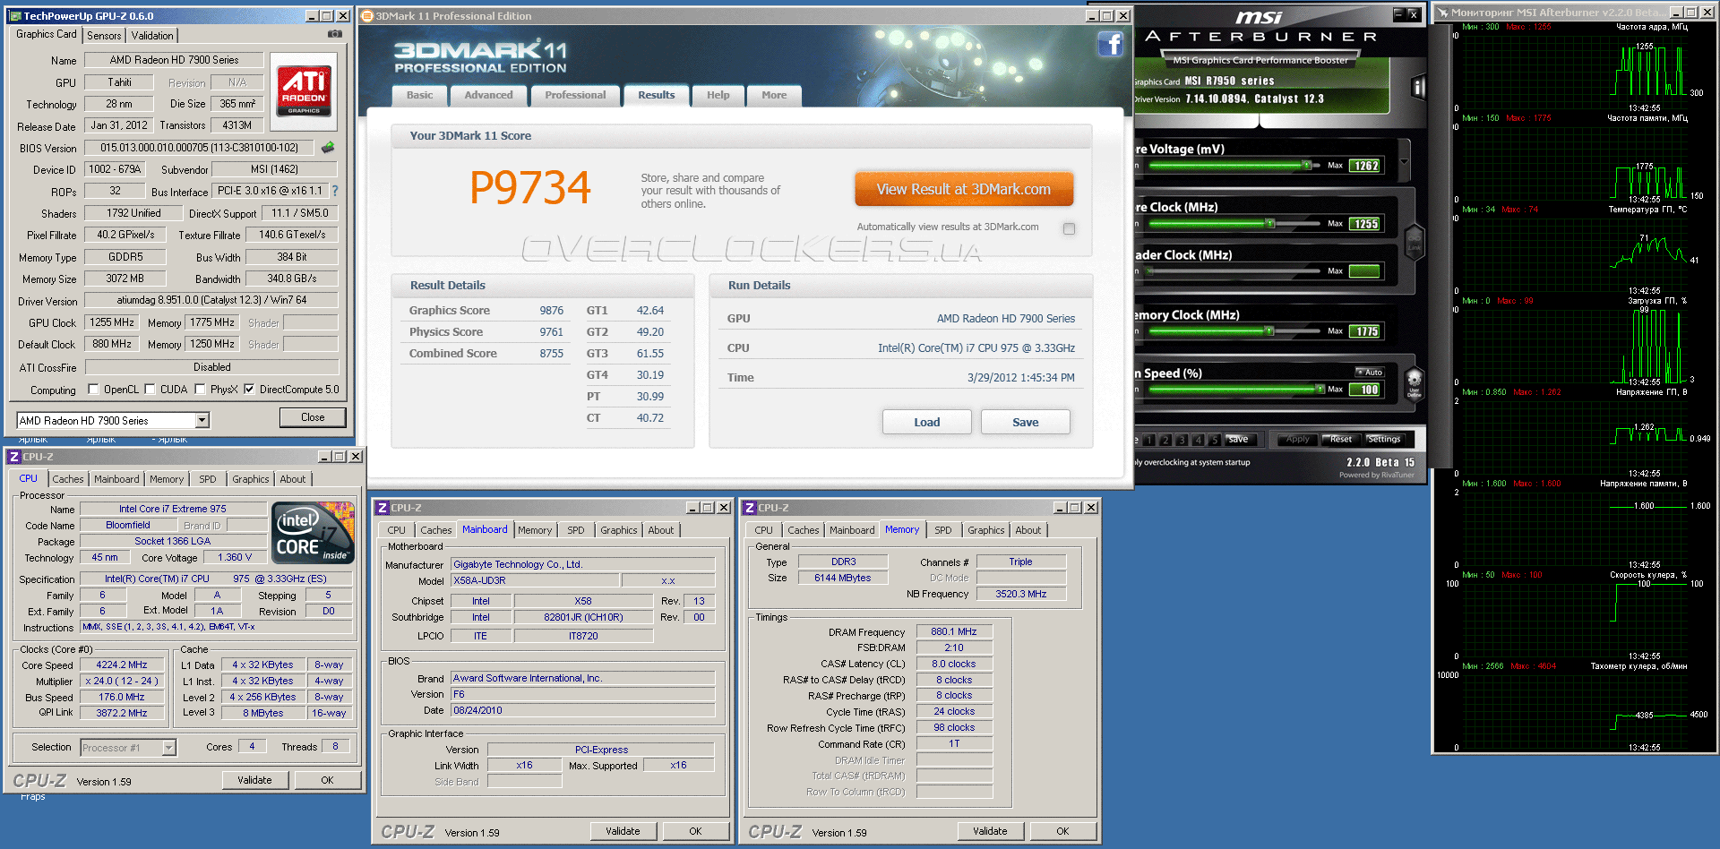
Task: Click the Core Voltage value field showing 1262
Action: pos(1365,166)
